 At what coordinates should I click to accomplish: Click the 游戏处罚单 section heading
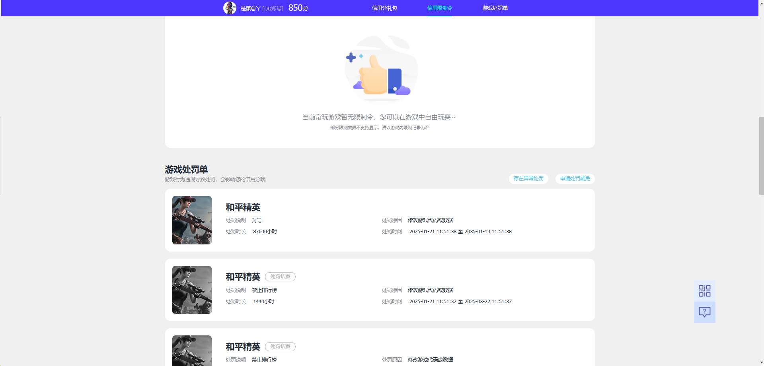point(186,170)
